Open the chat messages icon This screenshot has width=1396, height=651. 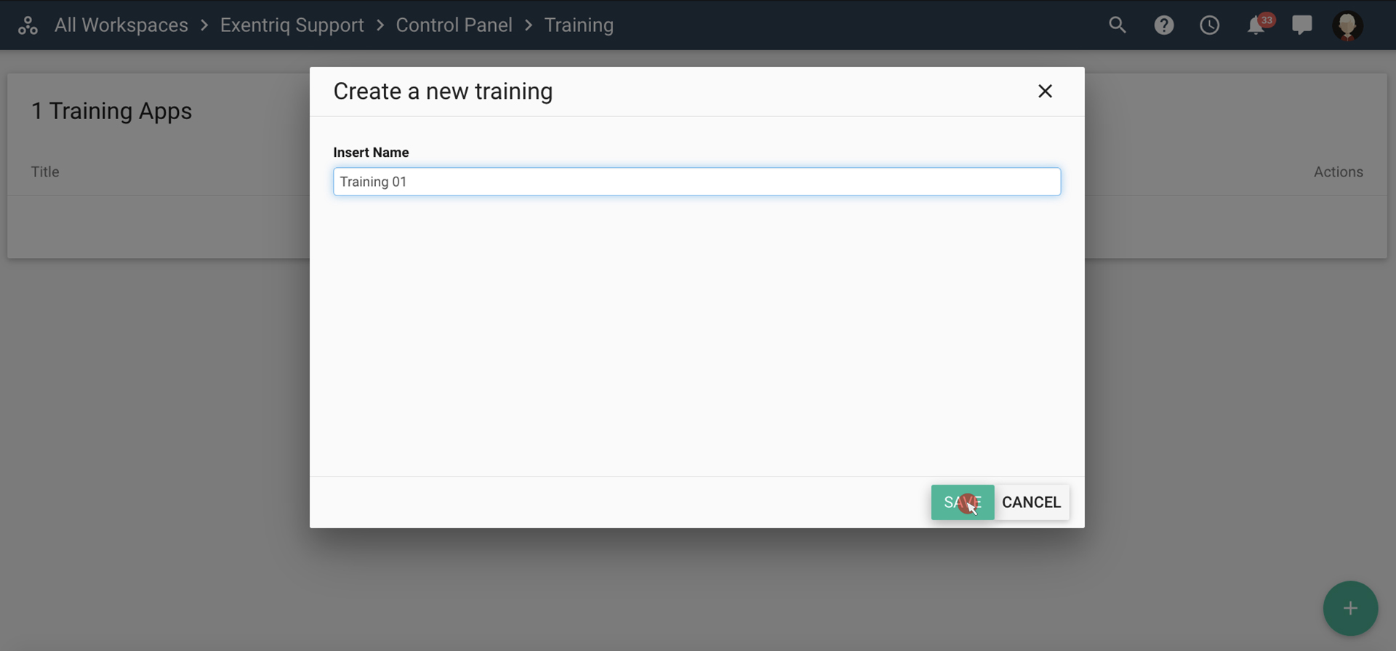(x=1301, y=25)
